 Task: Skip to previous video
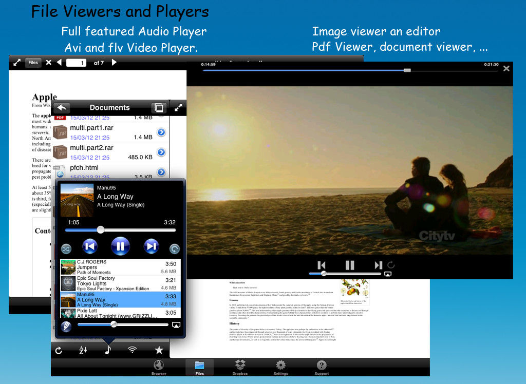(322, 265)
